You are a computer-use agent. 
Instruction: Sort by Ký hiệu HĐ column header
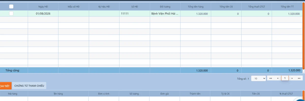click(x=104, y=7)
